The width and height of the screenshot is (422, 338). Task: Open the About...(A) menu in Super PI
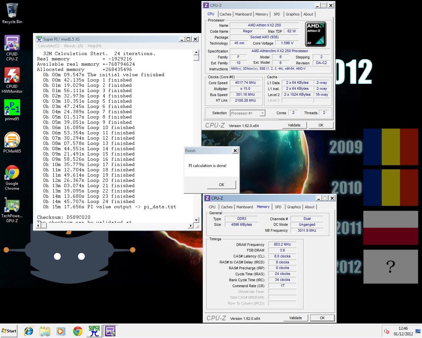coord(73,46)
